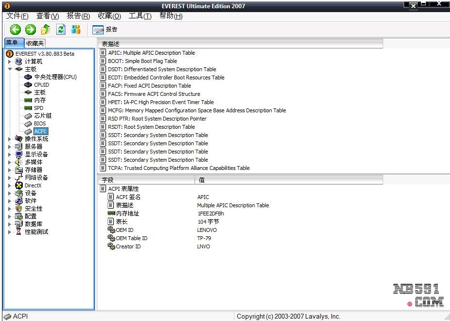This screenshot has height=321, width=450.
Task: Expand the 操作系统 tree node
Action: click(10, 139)
